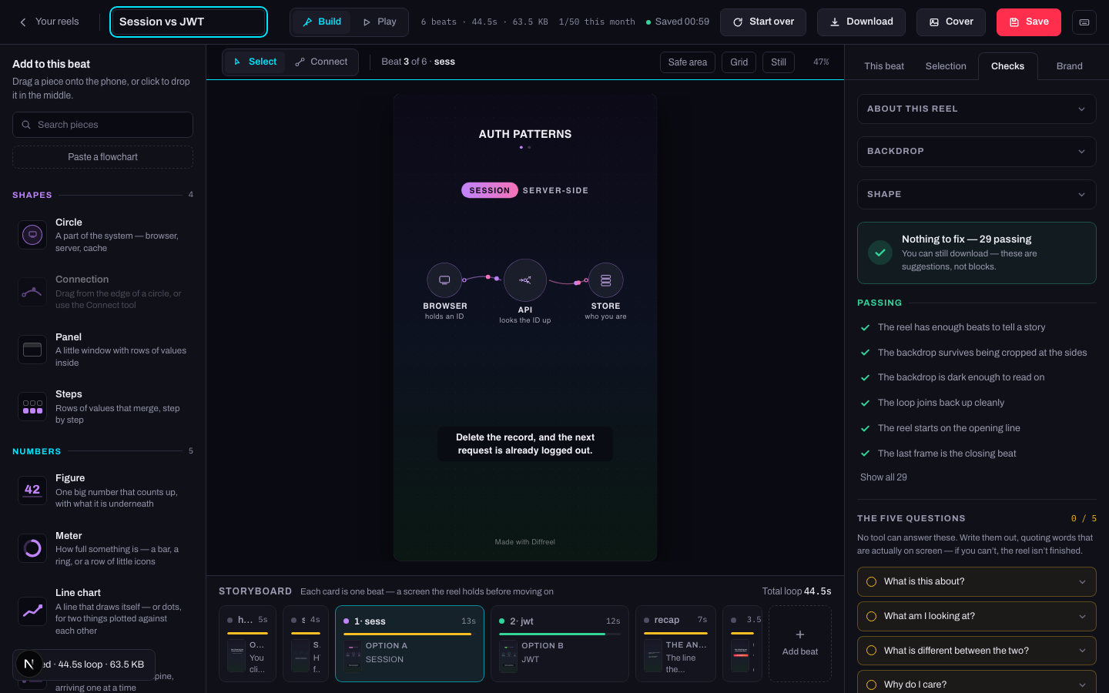
Task: Select the BROWSER node on the canvas
Action: (x=444, y=280)
